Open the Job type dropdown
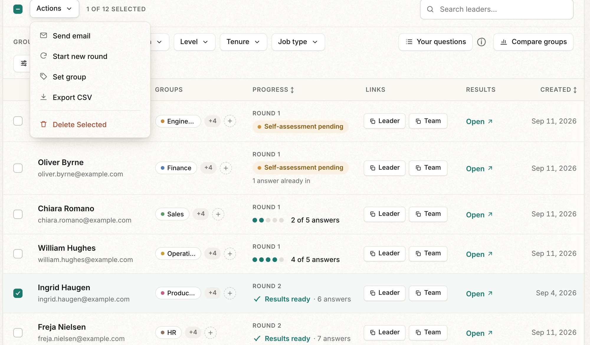This screenshot has height=345, width=590. (x=298, y=42)
